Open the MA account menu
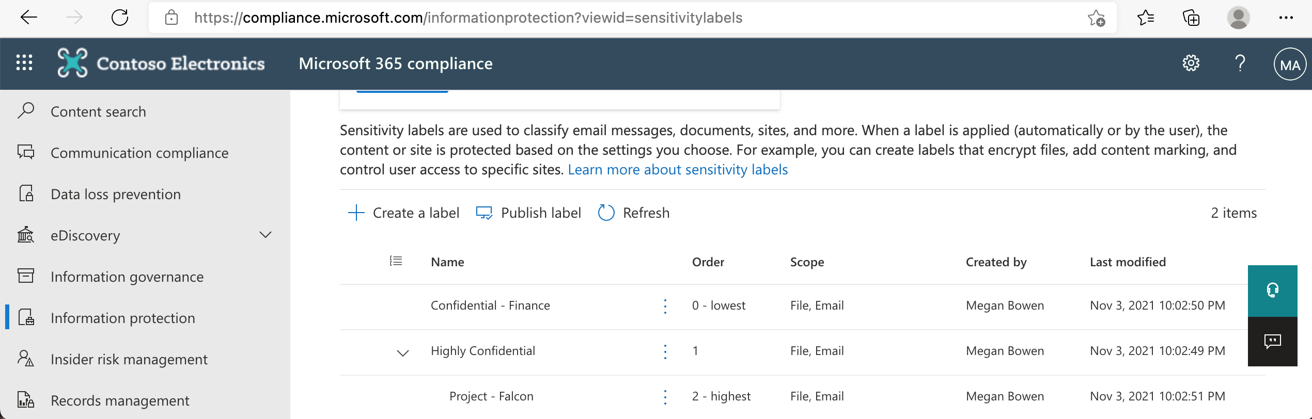Screen dimensions: 1312x419 click(x=1290, y=64)
